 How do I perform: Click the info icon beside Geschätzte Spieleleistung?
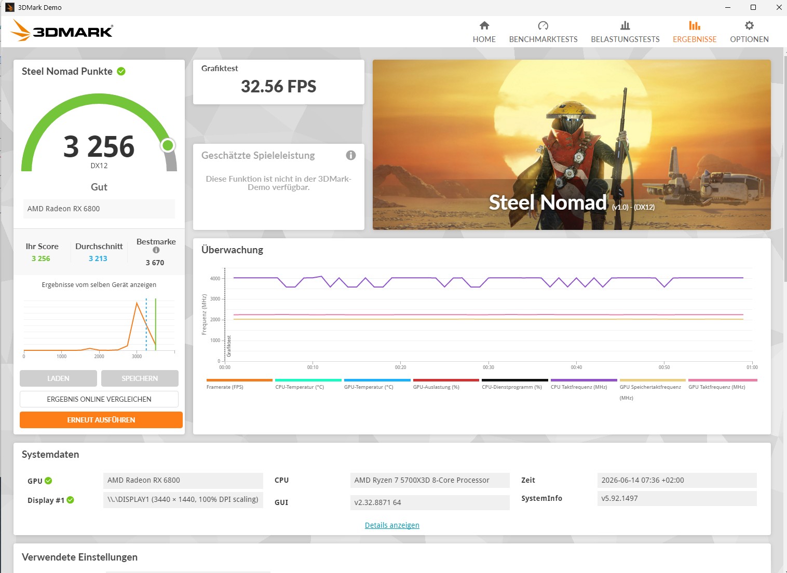351,155
